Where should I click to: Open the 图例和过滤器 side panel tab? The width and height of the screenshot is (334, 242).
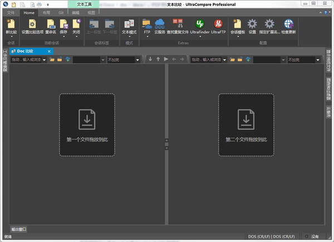(328, 89)
